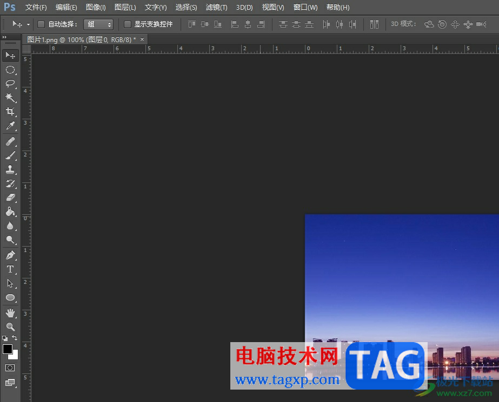Open the 选择(S) menu
The image size is (499, 402).
[186, 8]
